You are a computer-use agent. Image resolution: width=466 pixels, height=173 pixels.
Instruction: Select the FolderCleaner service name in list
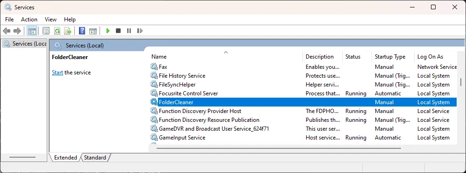coord(176,102)
